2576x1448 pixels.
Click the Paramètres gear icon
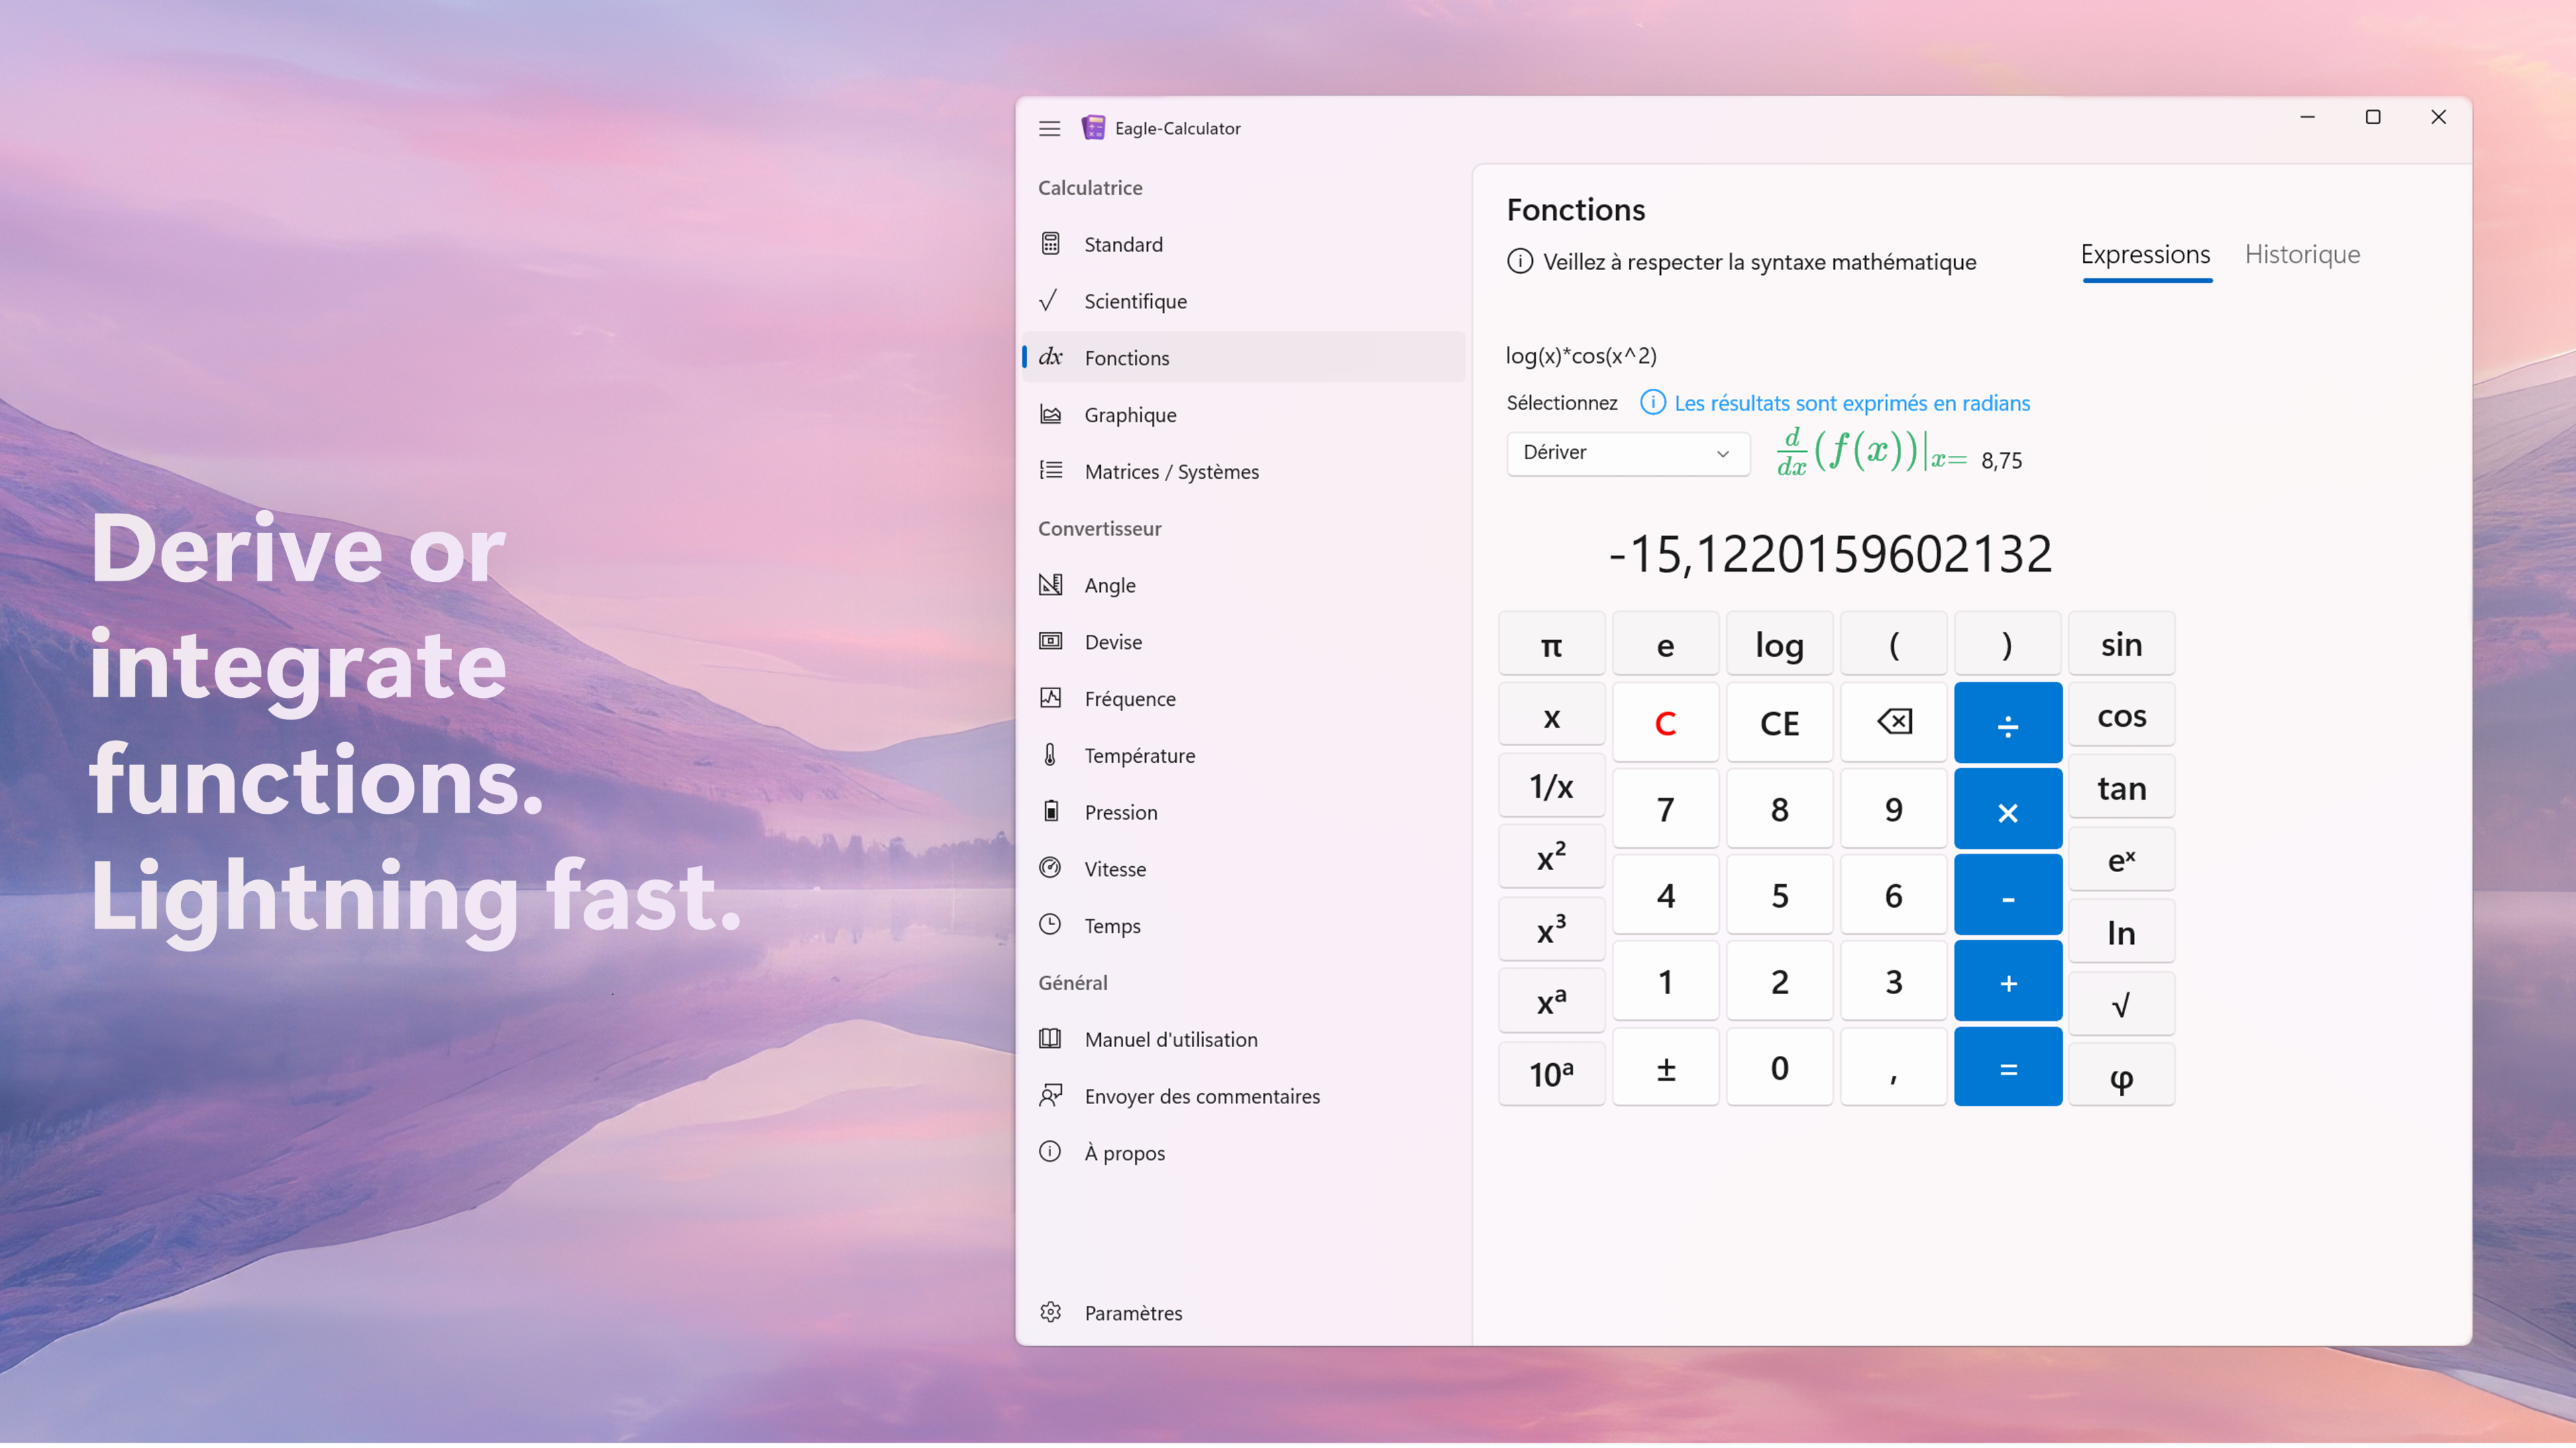[x=1050, y=1313]
